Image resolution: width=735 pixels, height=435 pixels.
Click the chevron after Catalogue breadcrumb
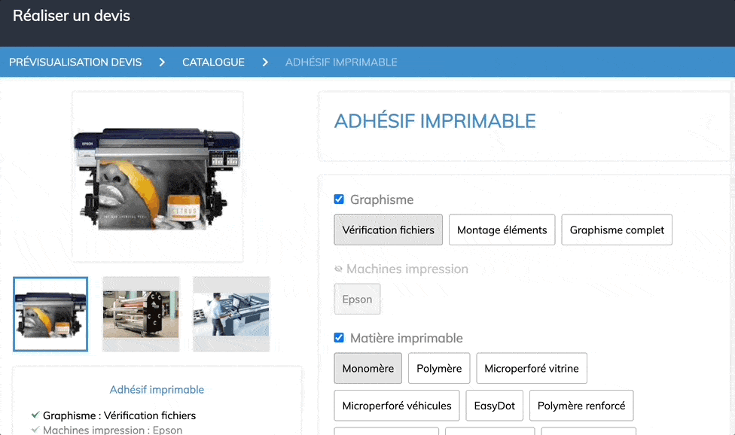(265, 62)
